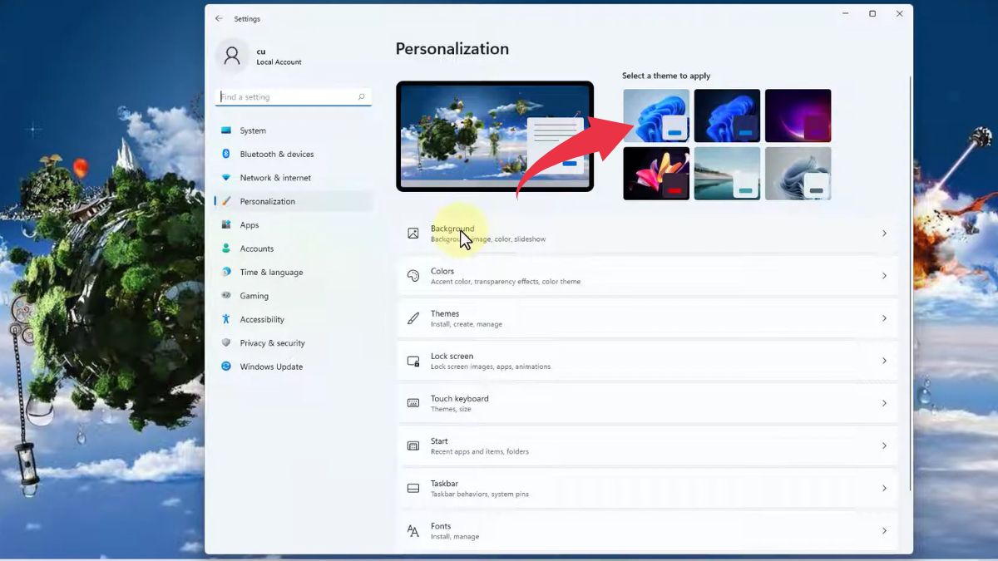Click the search magnifier icon in Find a setting
This screenshot has width=998, height=561.
(361, 97)
